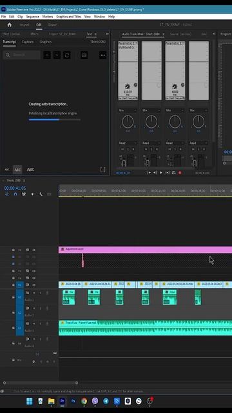Click Go to In in the mixer transport

click(149, 172)
